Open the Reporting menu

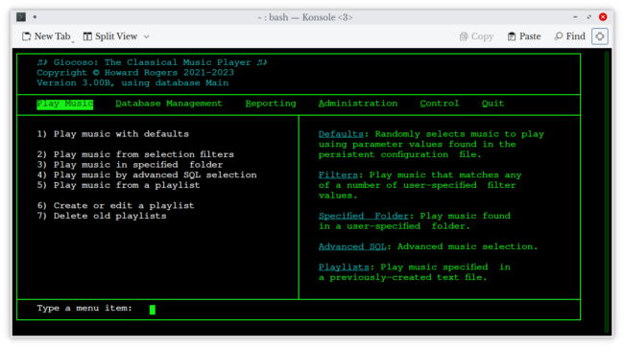tap(271, 104)
